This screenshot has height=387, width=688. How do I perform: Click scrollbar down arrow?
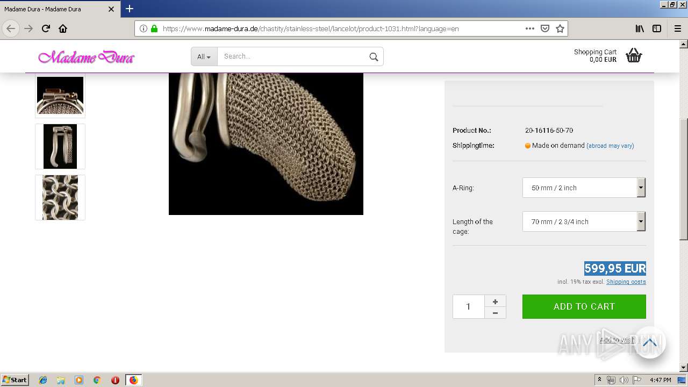[684, 368]
